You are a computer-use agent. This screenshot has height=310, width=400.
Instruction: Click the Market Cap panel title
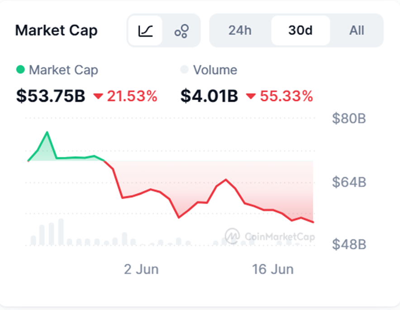click(56, 31)
